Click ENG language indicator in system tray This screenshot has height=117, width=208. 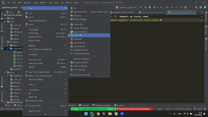click(179, 114)
